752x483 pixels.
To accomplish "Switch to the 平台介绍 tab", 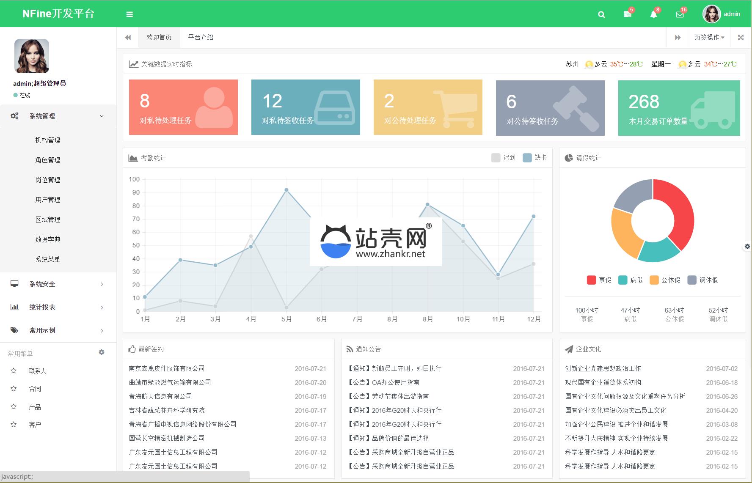I will [x=201, y=38].
